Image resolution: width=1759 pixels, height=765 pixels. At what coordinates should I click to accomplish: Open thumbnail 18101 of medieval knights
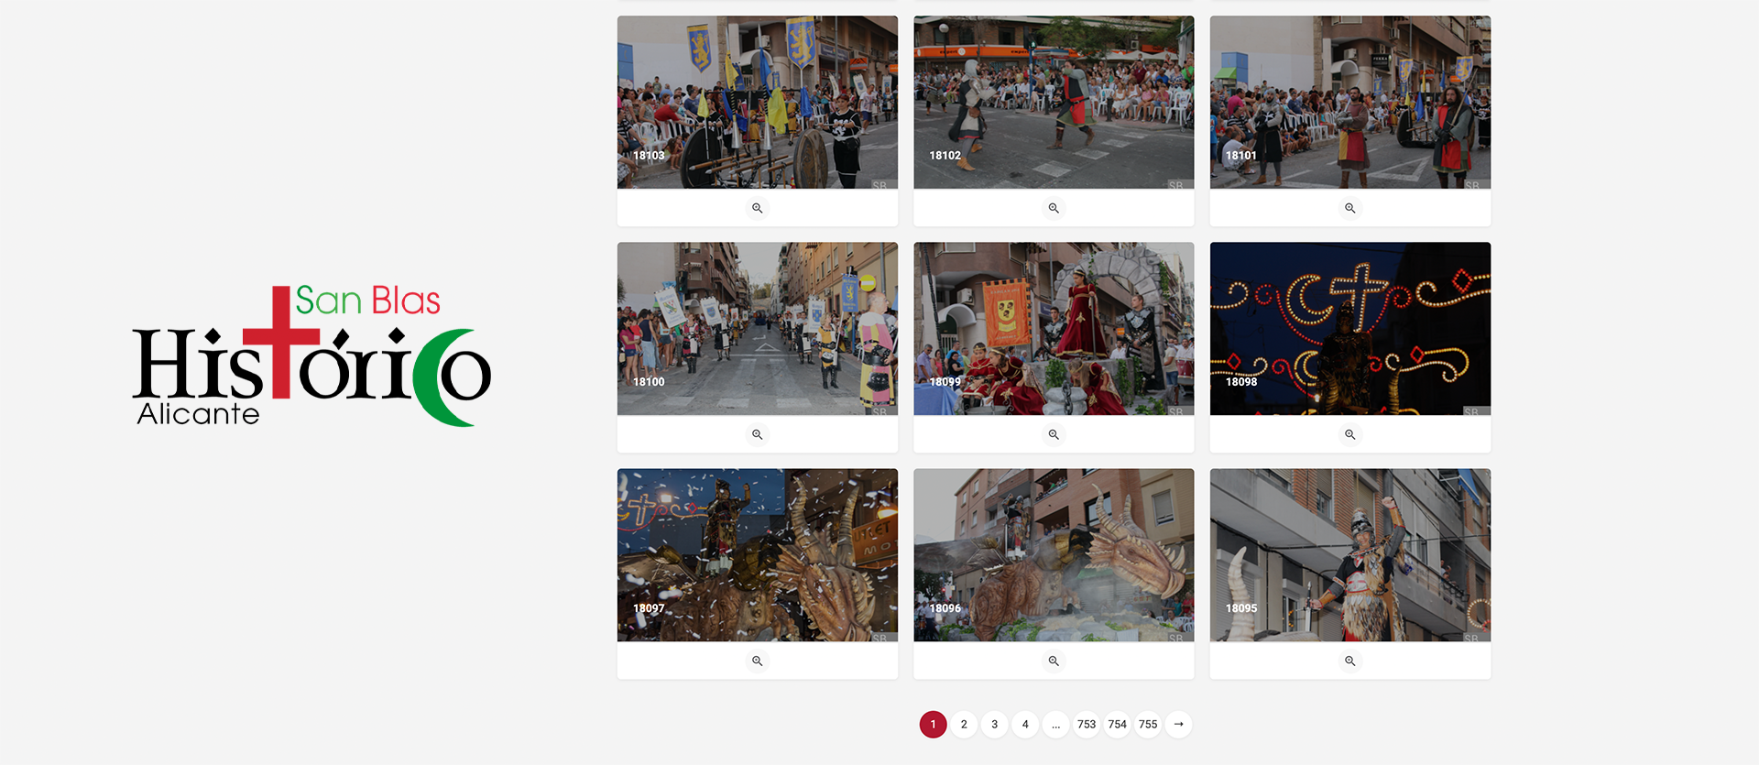(x=1349, y=102)
